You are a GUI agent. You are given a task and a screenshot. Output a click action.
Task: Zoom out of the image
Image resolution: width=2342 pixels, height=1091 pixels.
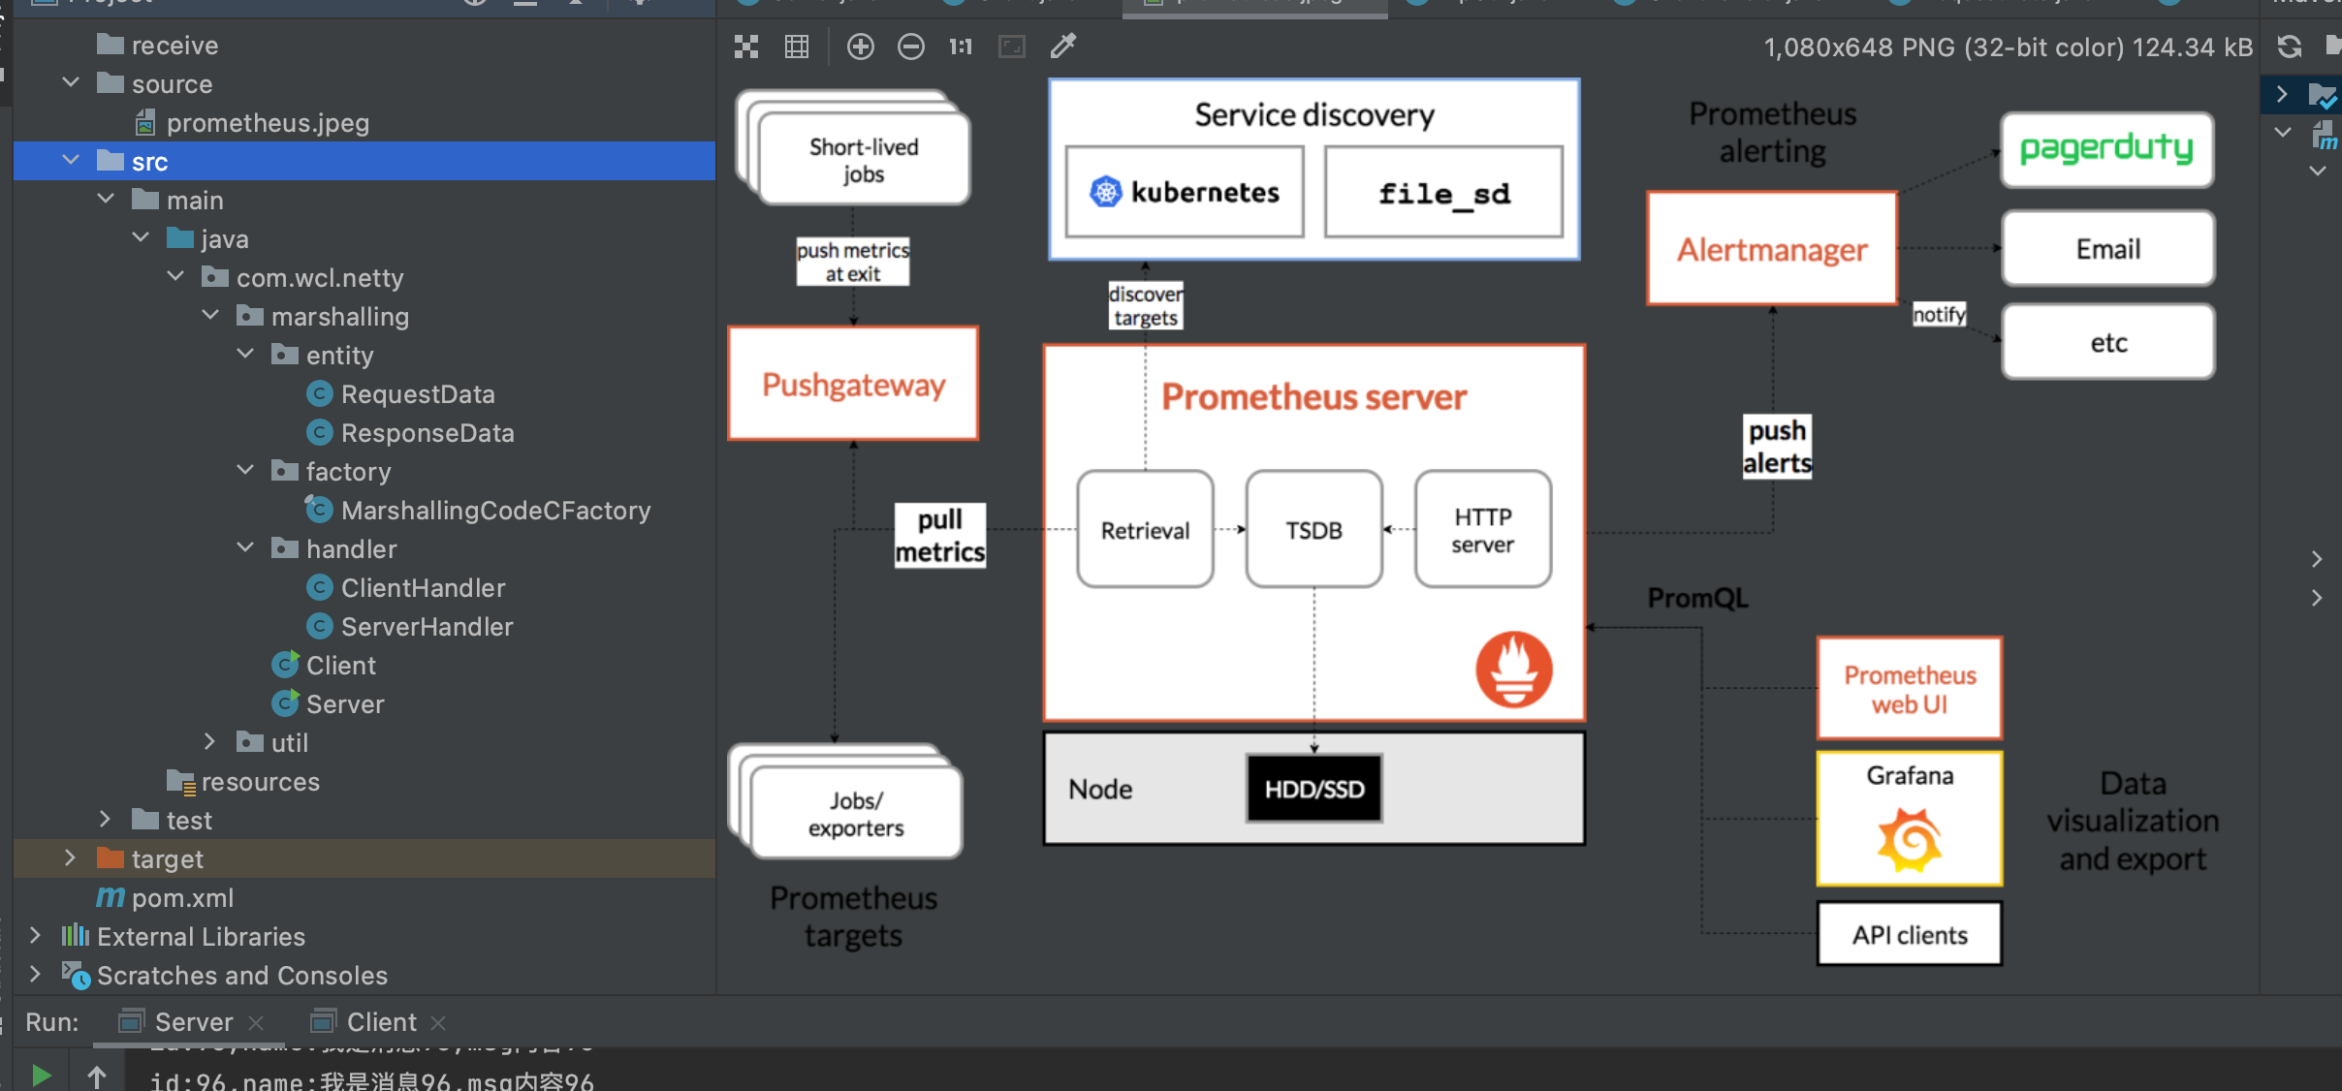[x=910, y=47]
